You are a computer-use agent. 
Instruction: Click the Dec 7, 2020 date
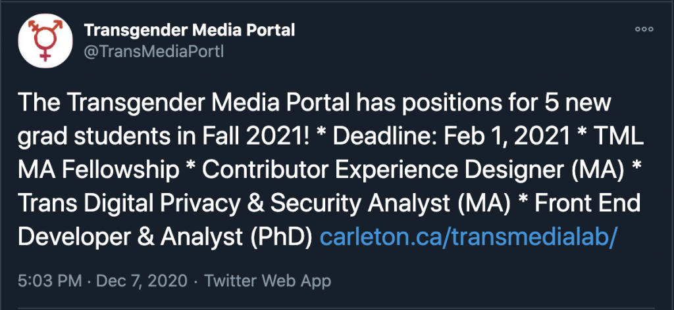142,281
